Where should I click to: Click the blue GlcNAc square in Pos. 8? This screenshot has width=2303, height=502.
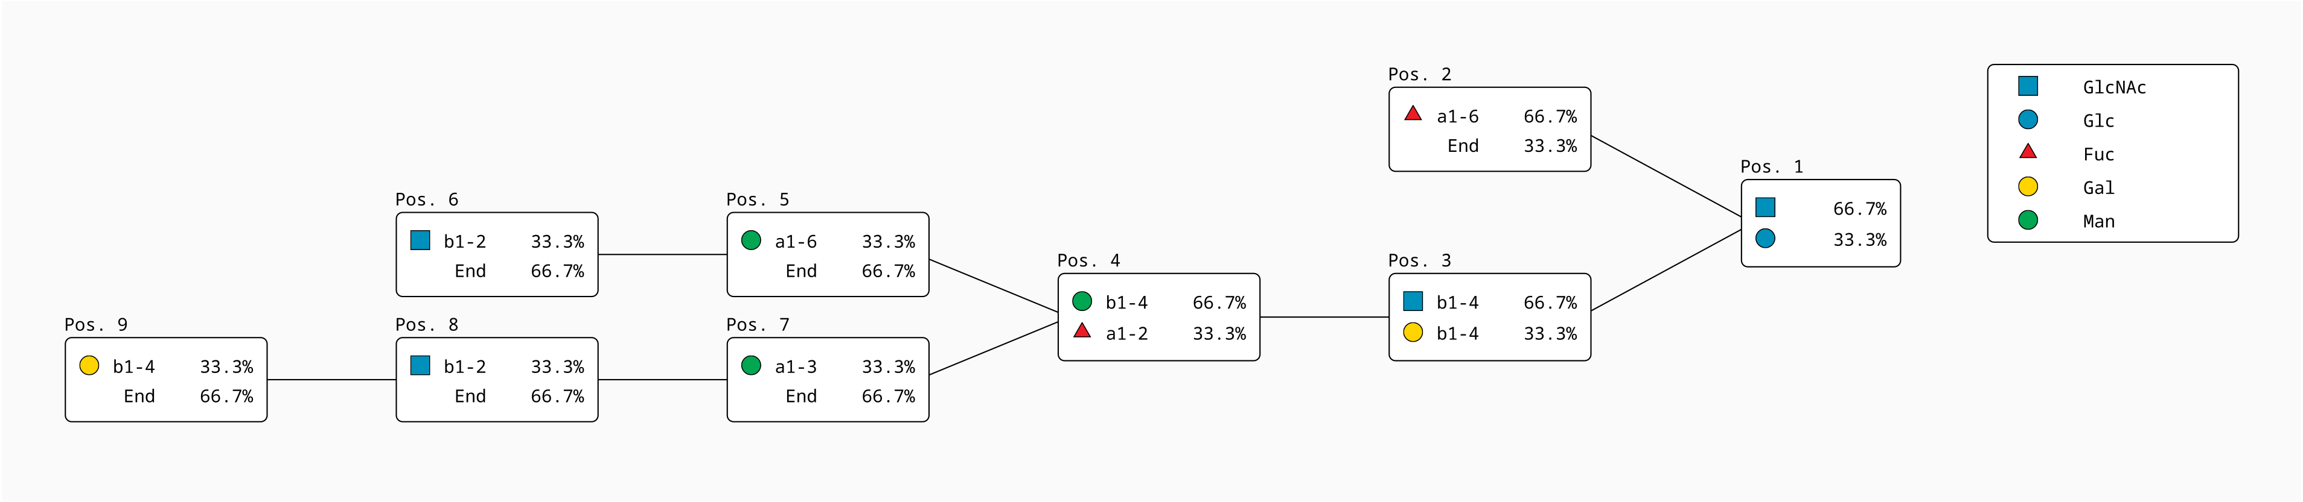coord(420,365)
